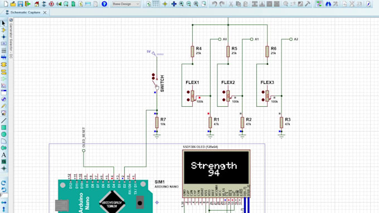Create a new project with toolbar icon
Viewport: 379px width, 213px height.
[x=6, y=4]
